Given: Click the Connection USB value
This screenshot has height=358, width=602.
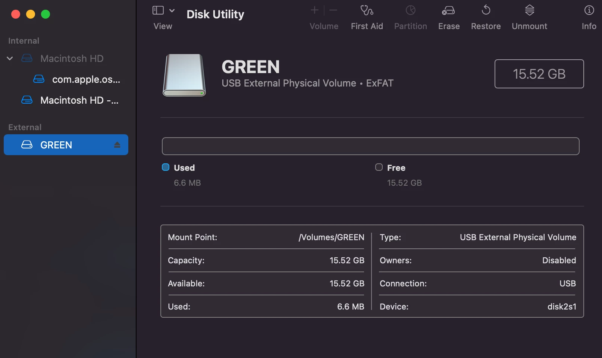Looking at the screenshot, I should pyautogui.click(x=568, y=283).
